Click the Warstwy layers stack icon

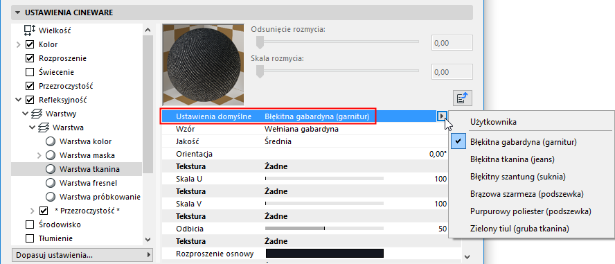37,114
